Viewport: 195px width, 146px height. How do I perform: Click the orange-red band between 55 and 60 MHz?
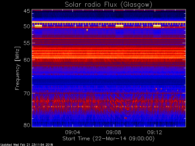109,53
